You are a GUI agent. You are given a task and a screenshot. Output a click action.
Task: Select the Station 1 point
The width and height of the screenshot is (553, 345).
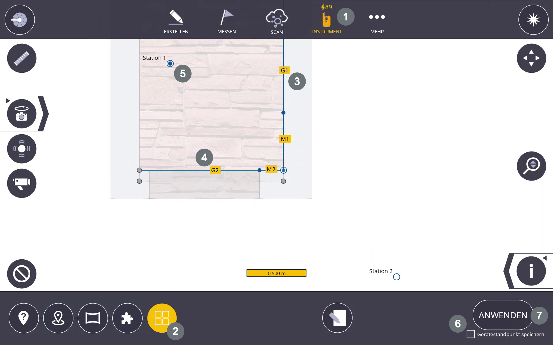pyautogui.click(x=170, y=64)
